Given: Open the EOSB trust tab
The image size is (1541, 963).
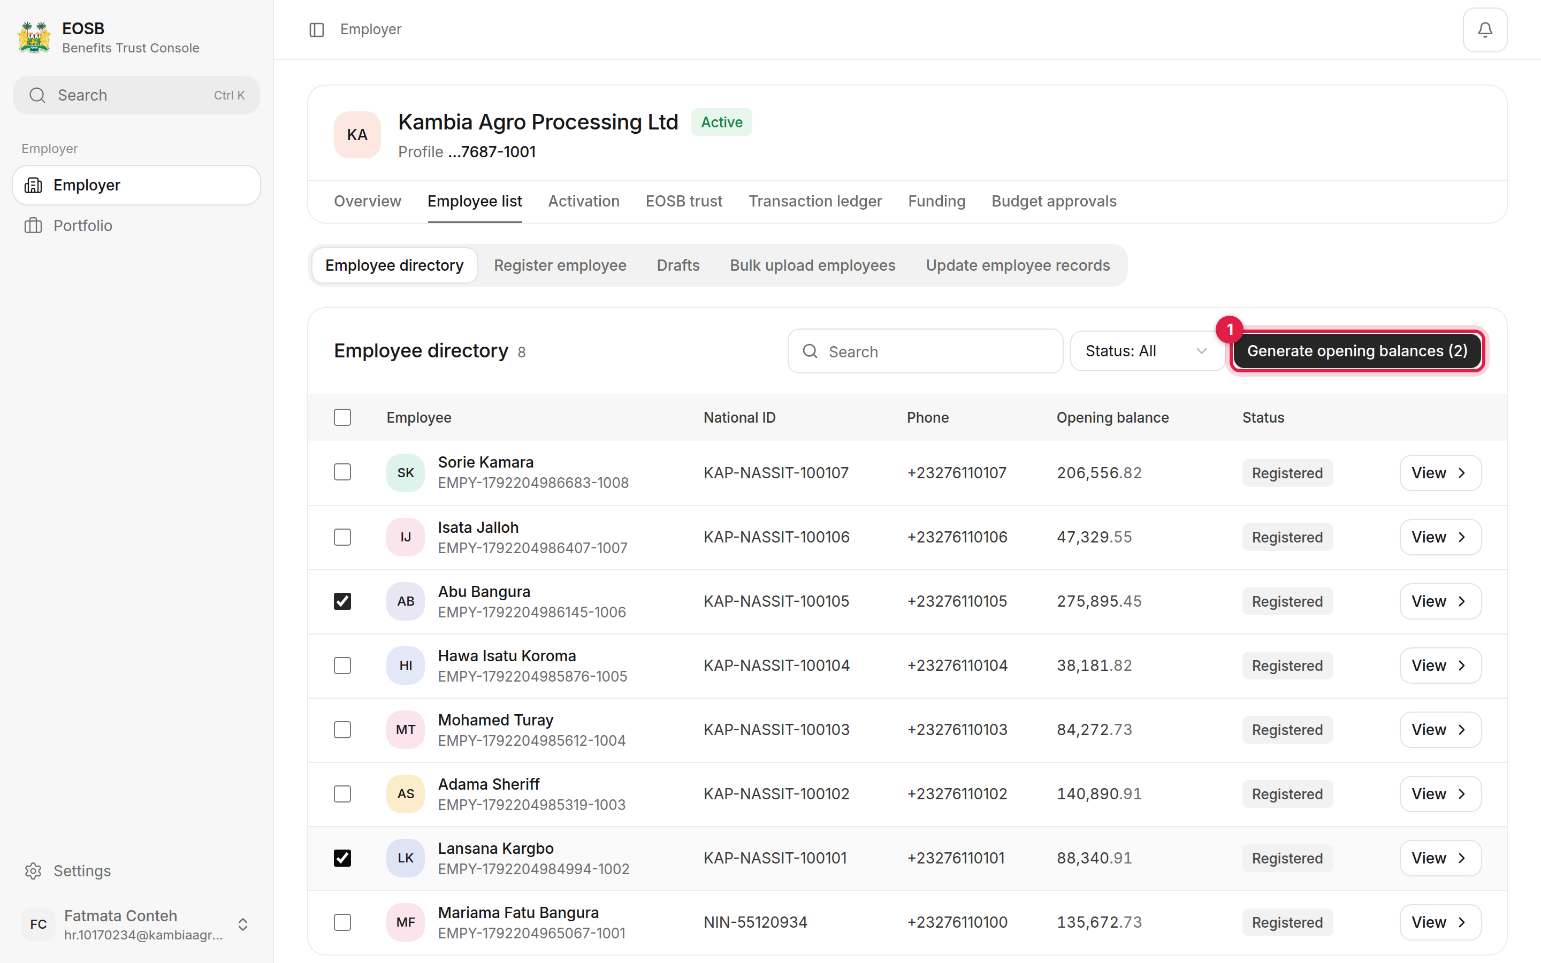Looking at the screenshot, I should coord(684,201).
